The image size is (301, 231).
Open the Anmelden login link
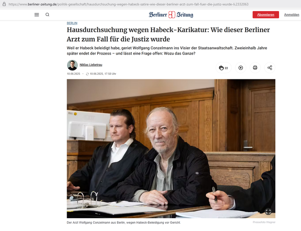292,15
